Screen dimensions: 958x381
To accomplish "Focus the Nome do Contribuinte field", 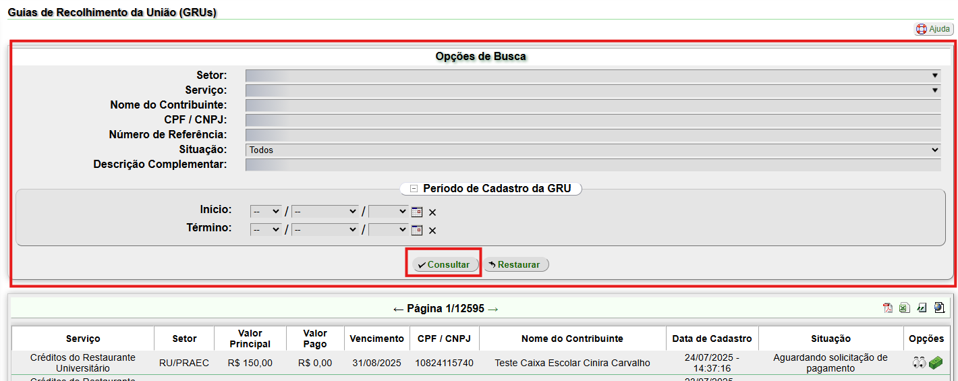I will click(x=593, y=105).
